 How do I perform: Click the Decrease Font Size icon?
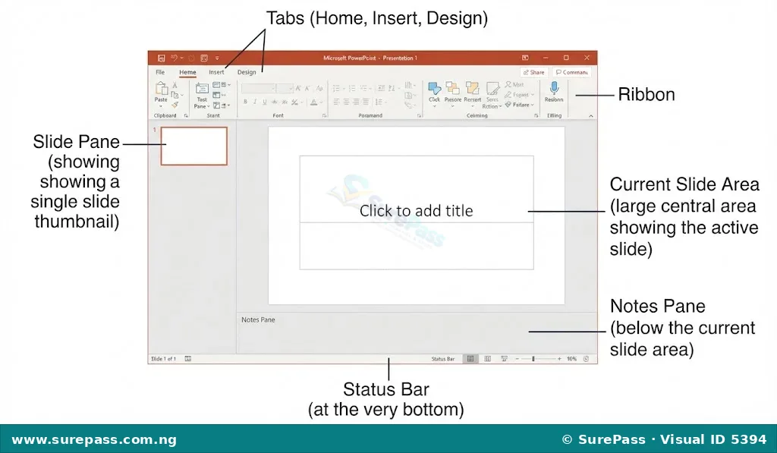(308, 88)
